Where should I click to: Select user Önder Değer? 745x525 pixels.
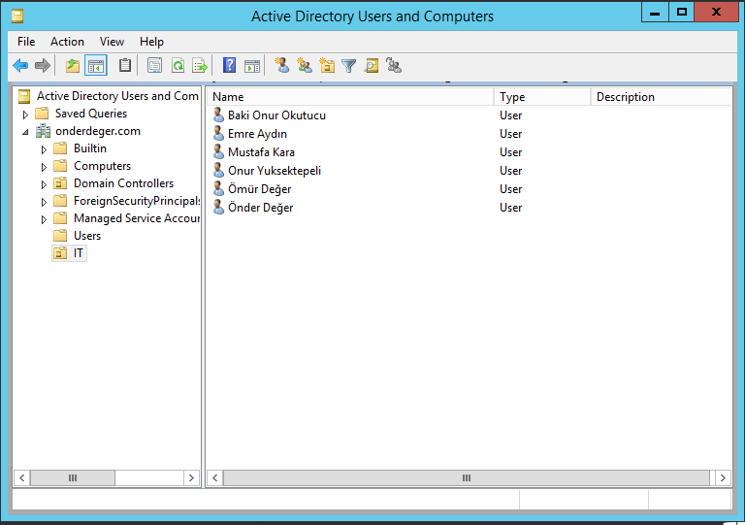pos(260,208)
